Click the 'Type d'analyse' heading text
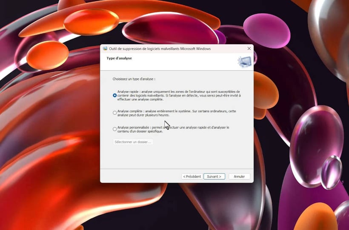Image resolution: width=349 pixels, height=230 pixels. tap(119, 58)
